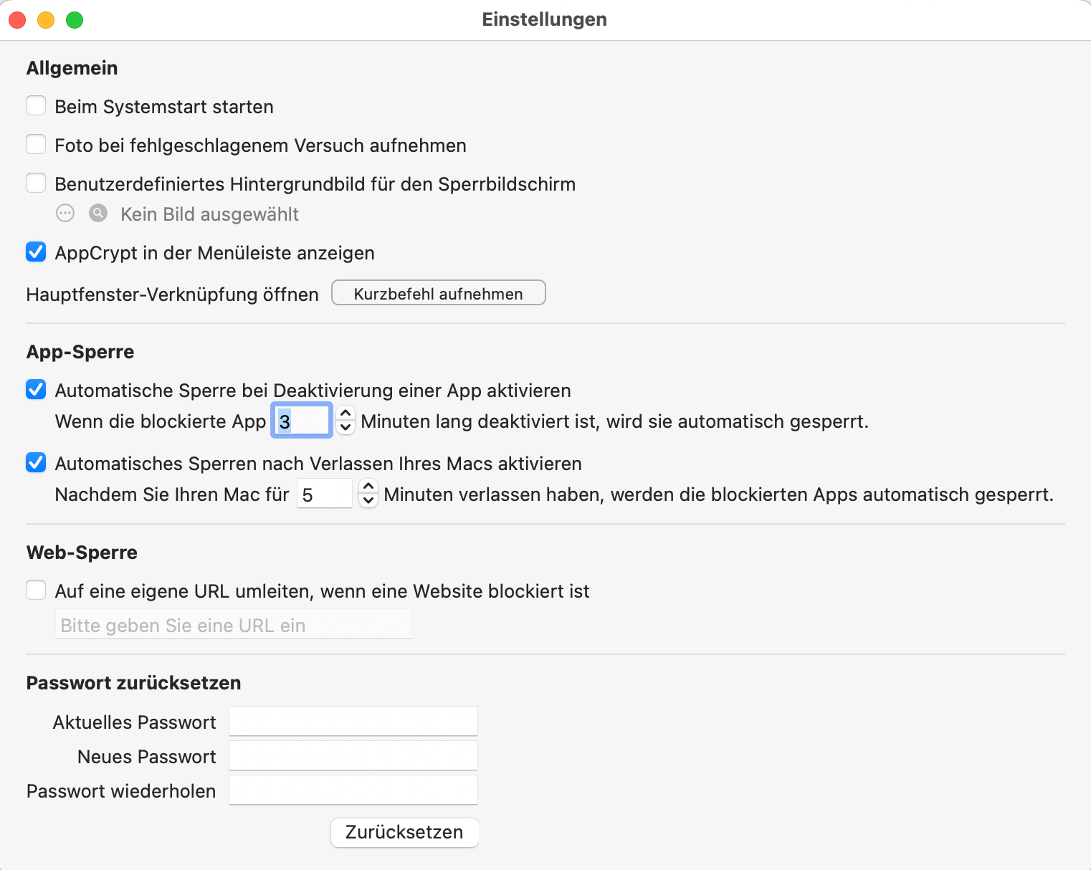Enable Beim Systemstart starten
Image resolution: width=1091 pixels, height=870 pixels.
click(36, 105)
